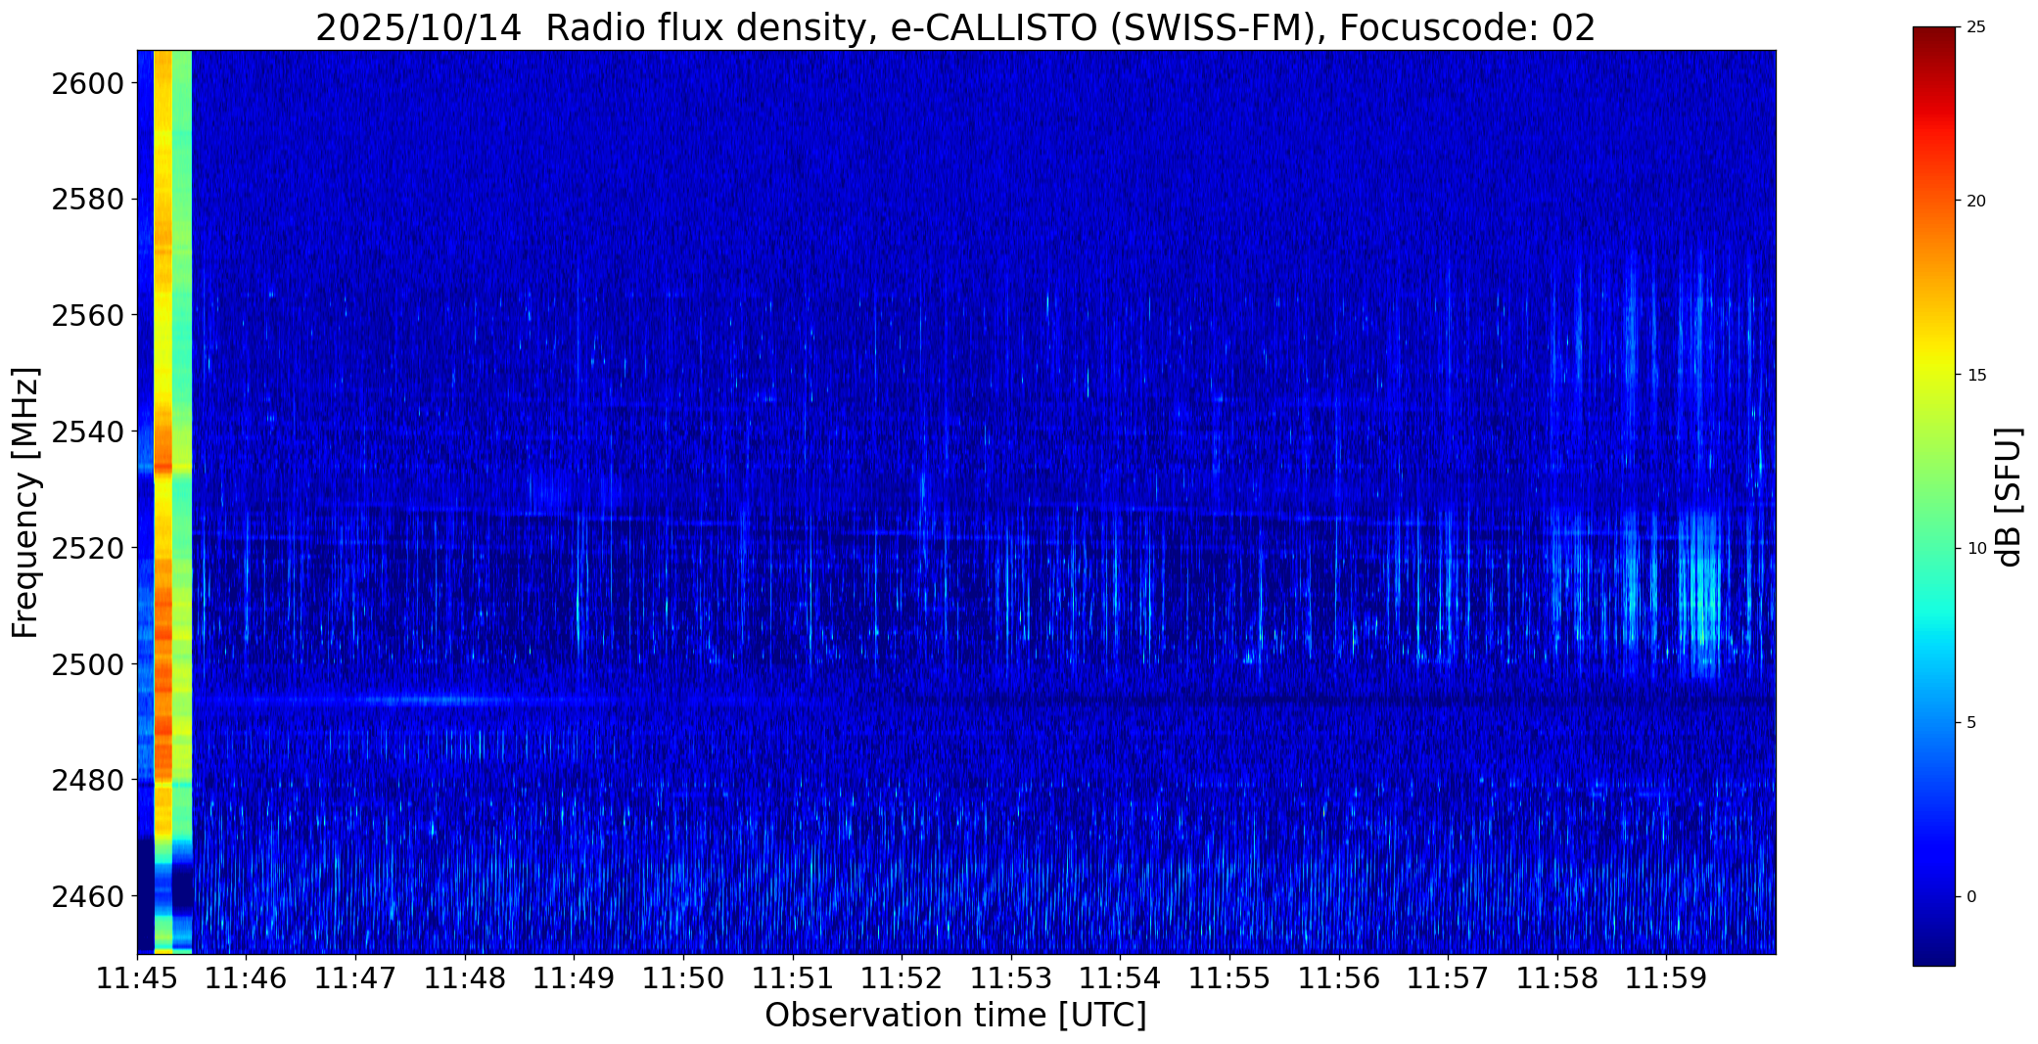The height and width of the screenshot is (1044, 2038).
Task: Pick the 11:56 time tick label
Action: pos(1339,978)
